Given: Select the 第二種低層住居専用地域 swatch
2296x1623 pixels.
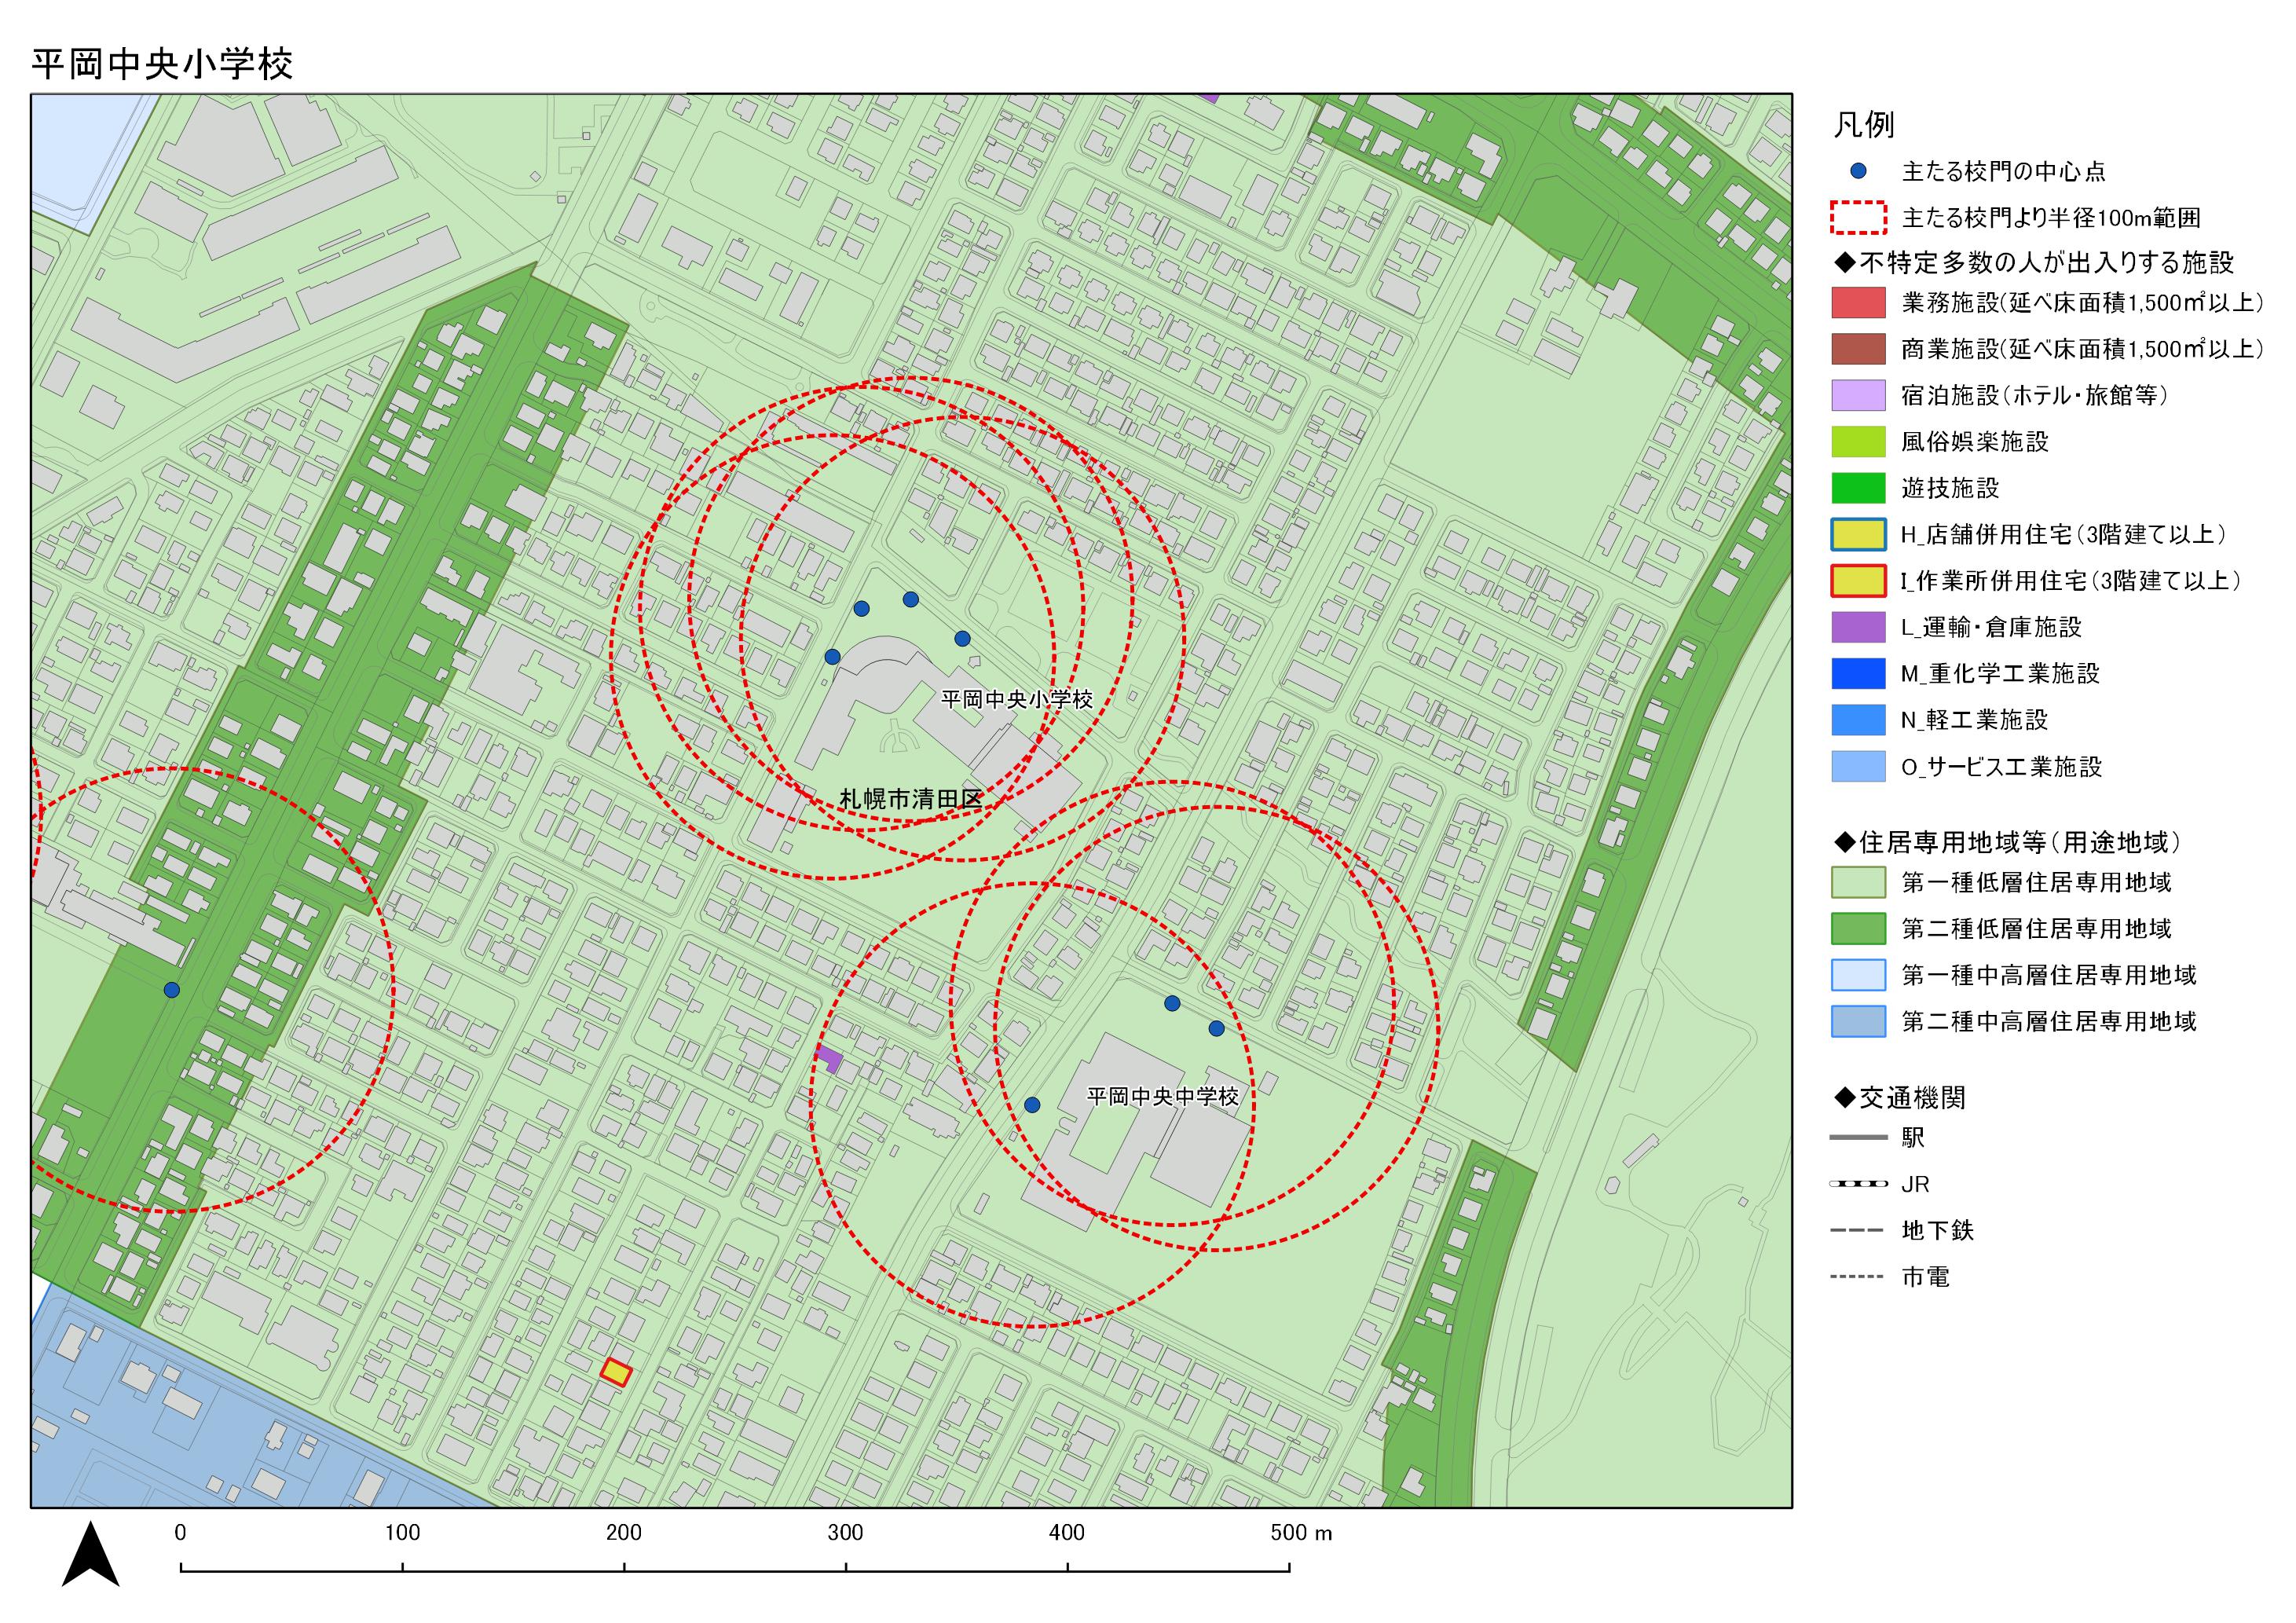Looking at the screenshot, I should point(1858,929).
